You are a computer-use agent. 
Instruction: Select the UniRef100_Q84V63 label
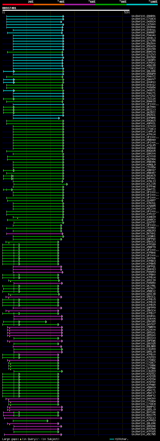coord(143,269)
